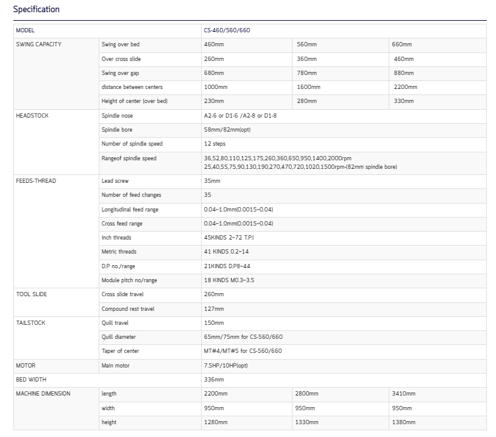
Task: Select the Inch threads 45KINDS value
Action: (229, 237)
